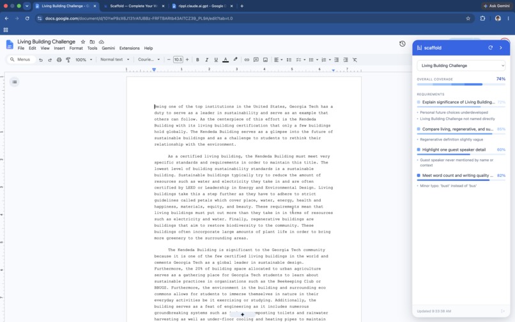Open the browser extensions icon
515x322 pixels.
(x=482, y=19)
